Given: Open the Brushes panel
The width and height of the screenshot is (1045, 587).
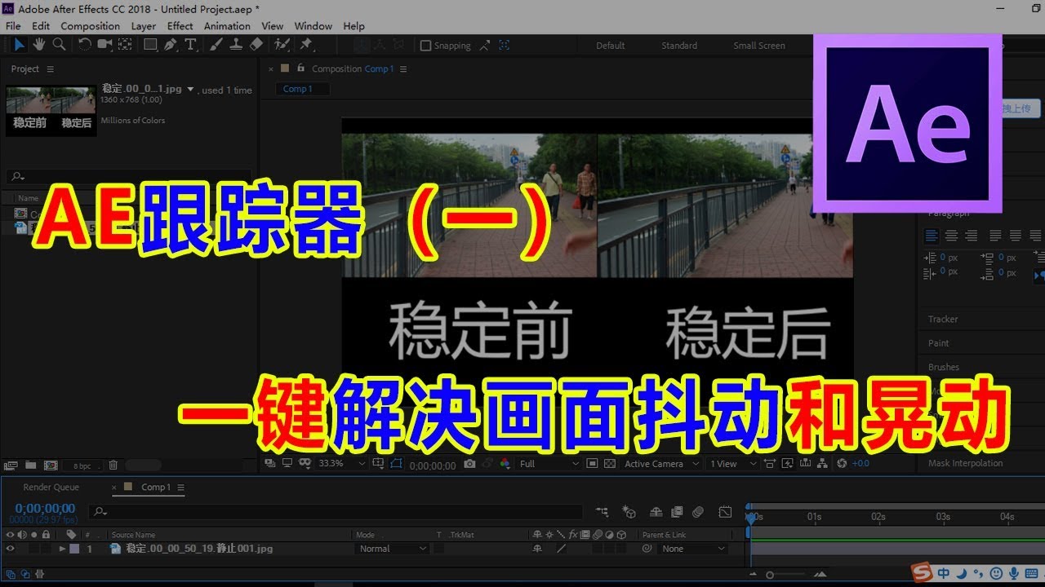Looking at the screenshot, I should pos(944,367).
